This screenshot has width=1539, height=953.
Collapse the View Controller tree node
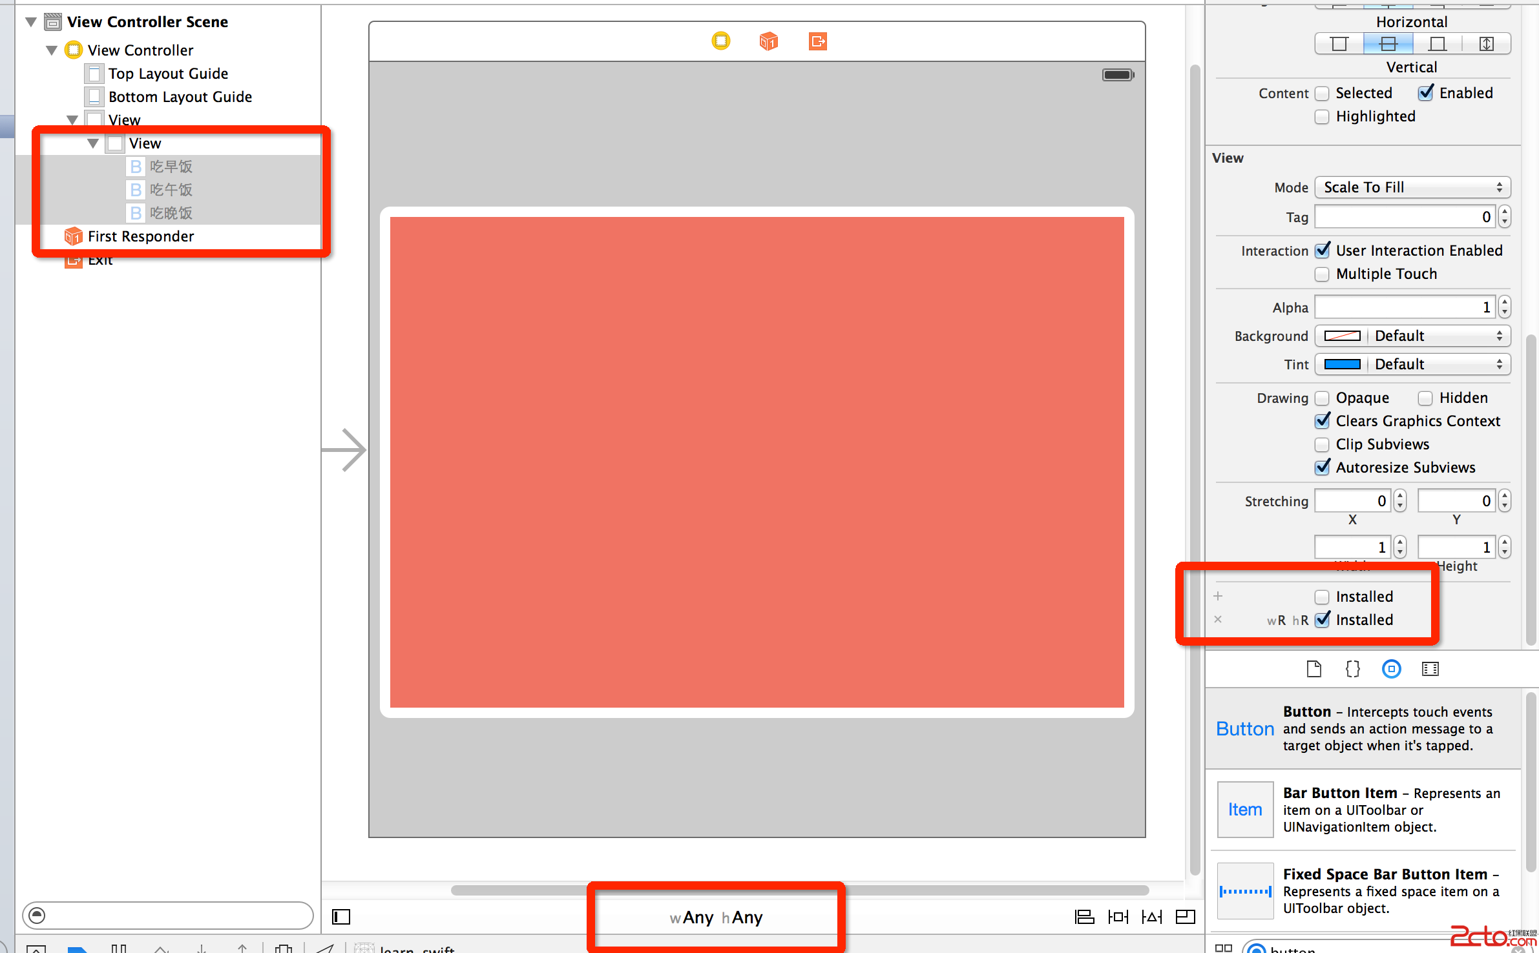pos(52,50)
